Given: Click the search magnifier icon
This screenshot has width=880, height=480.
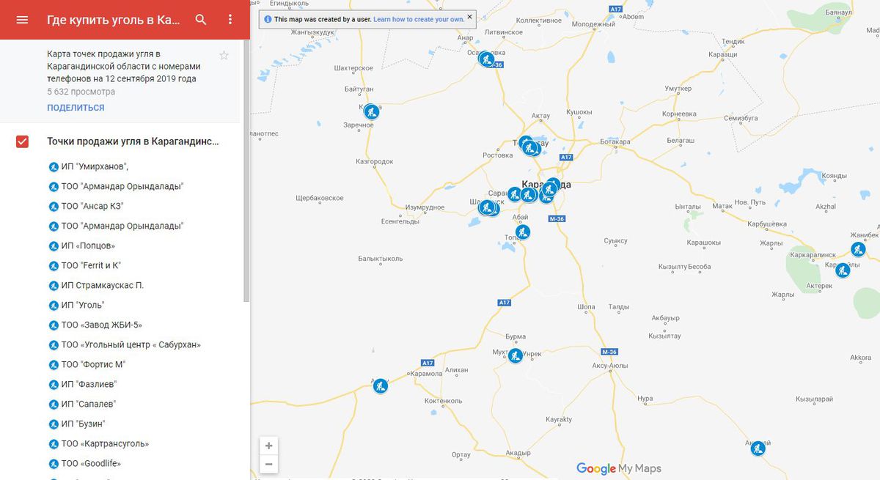Looking at the screenshot, I should click(x=201, y=20).
